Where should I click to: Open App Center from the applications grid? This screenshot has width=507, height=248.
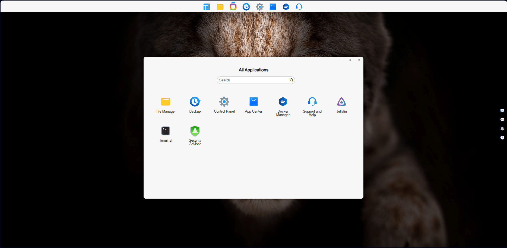point(253,102)
